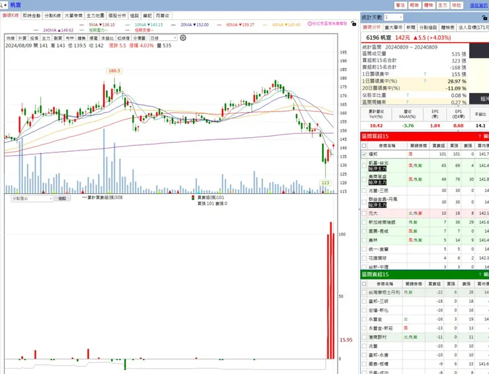489x374 pixels.
Task: Select the 分點組設 tab
Action: [428, 28]
